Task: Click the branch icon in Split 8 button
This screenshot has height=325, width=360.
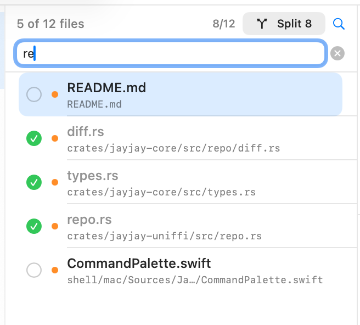Action: (x=262, y=24)
